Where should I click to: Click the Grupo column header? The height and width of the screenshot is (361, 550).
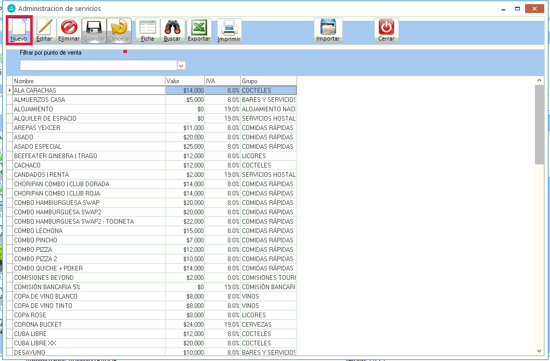coord(268,81)
